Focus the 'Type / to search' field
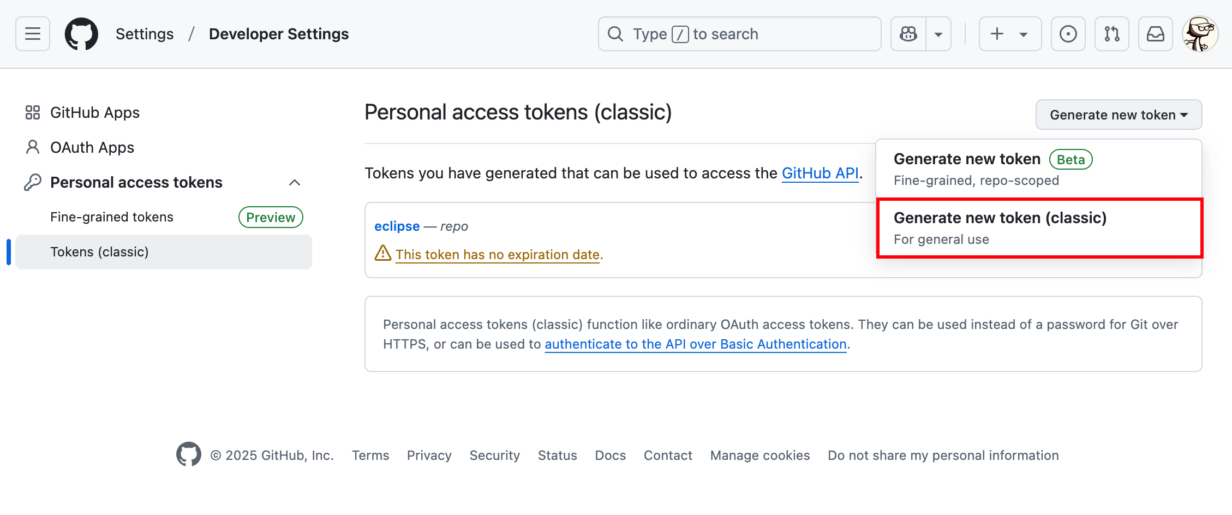Viewport: 1232px width, 515px height. click(739, 34)
